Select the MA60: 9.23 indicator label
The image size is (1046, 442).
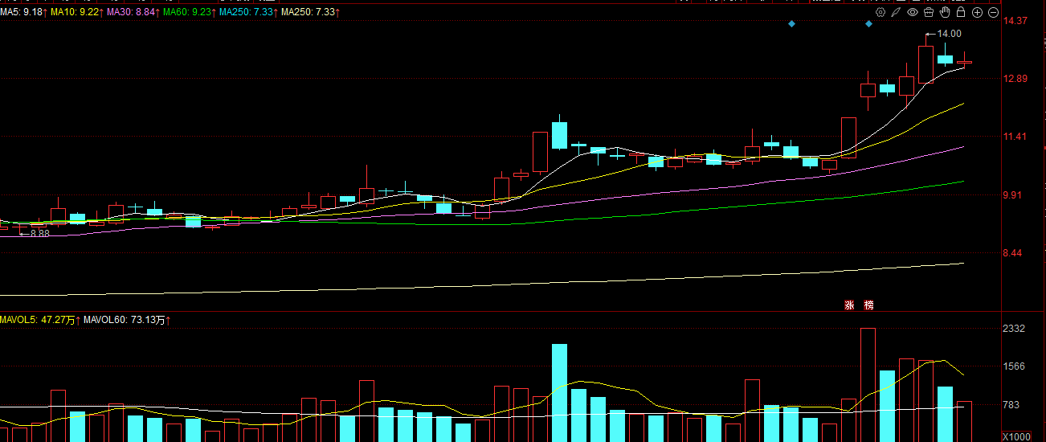189,12
